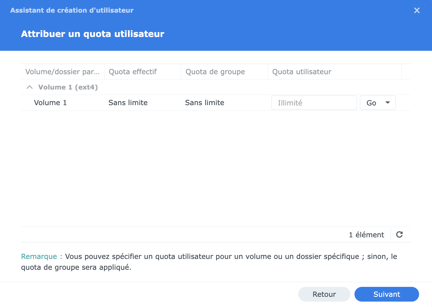The image size is (432, 307).
Task: Click the Quota effectif column header
Action: point(143,72)
